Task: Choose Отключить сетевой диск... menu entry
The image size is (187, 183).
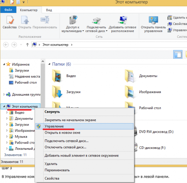Action: point(84,147)
